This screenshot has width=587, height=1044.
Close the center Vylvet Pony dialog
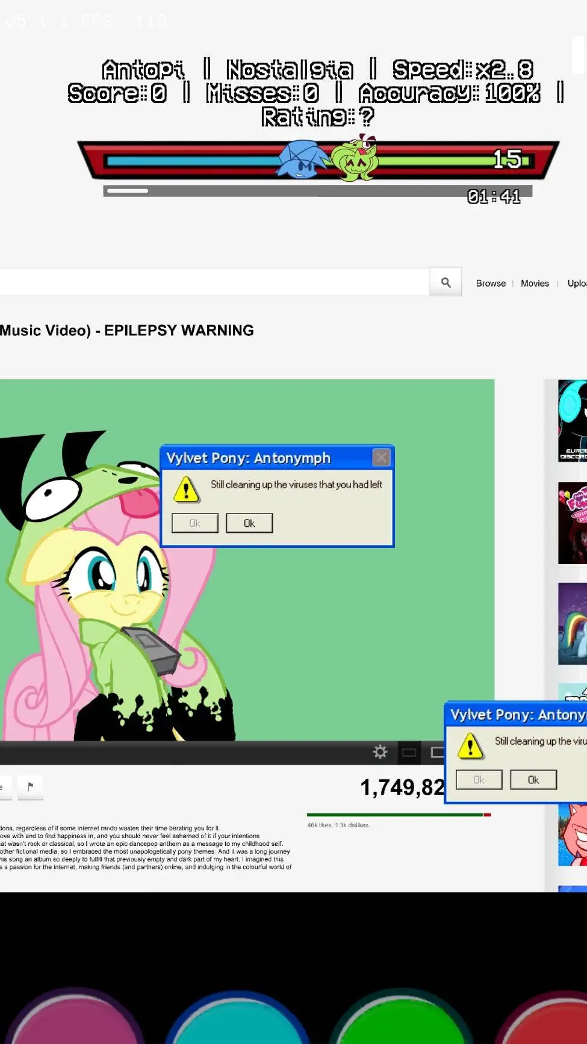(x=381, y=458)
